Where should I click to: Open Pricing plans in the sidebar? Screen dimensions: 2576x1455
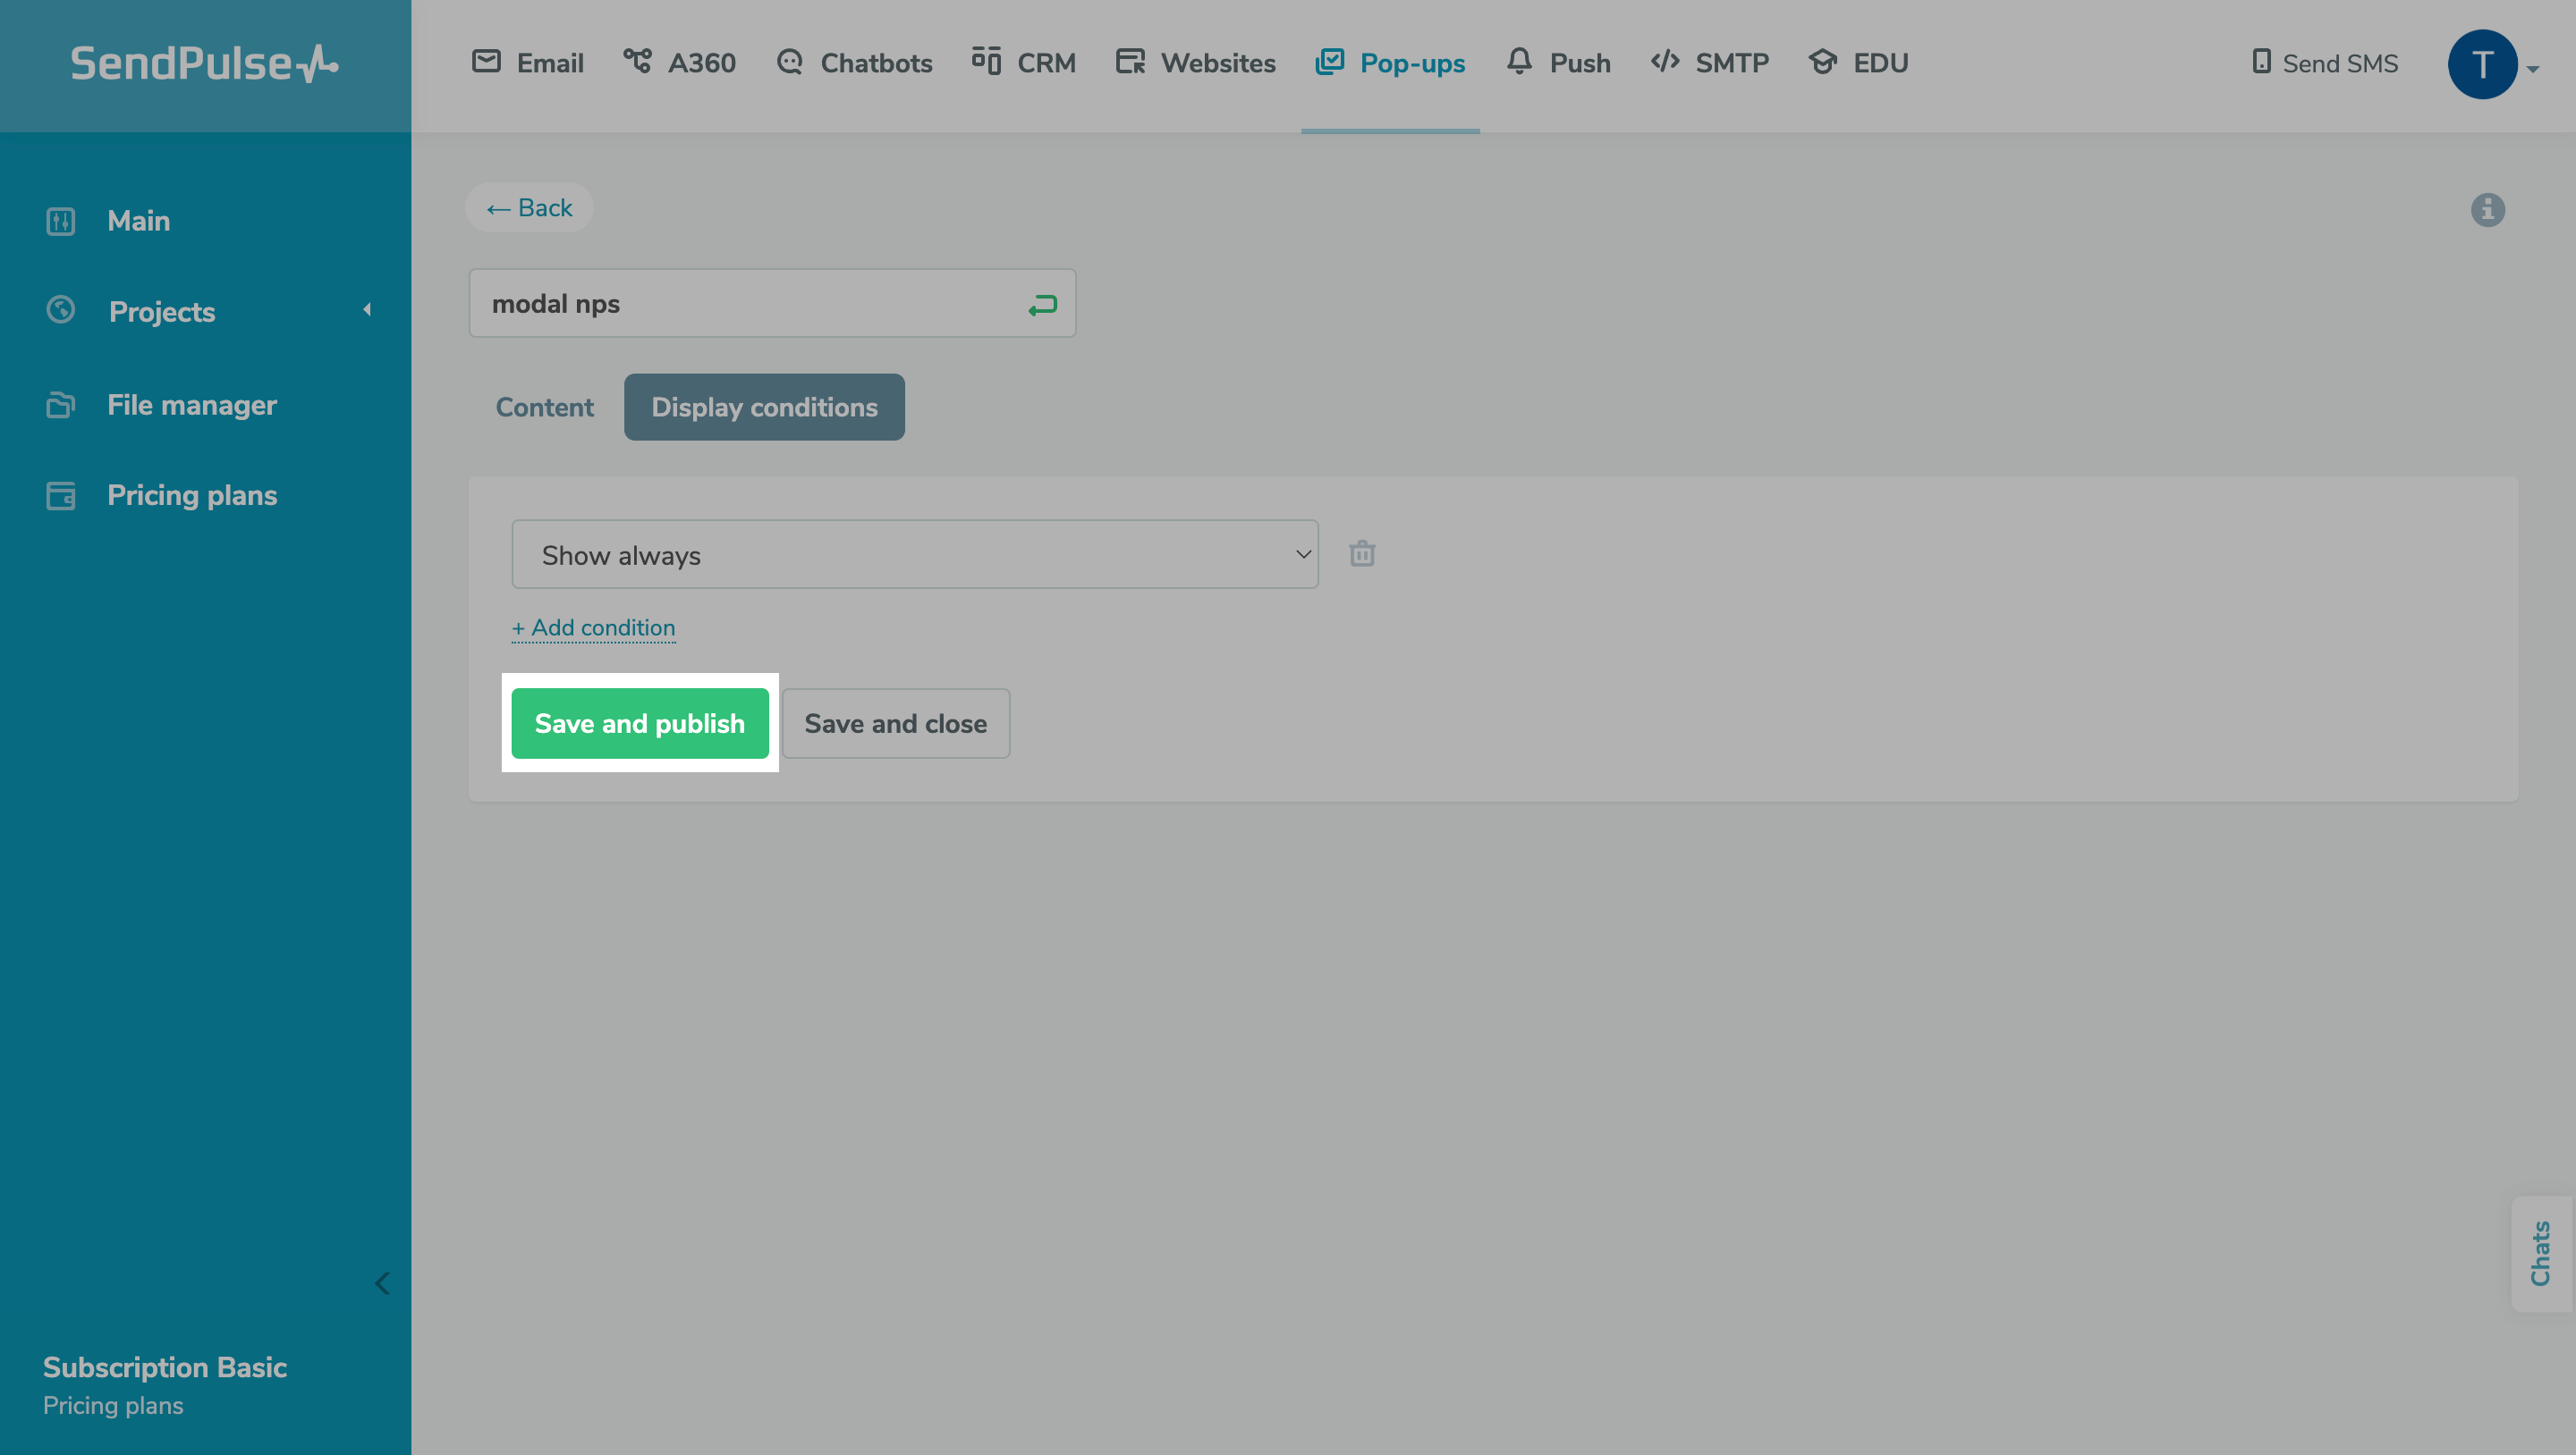pyautogui.click(x=191, y=496)
